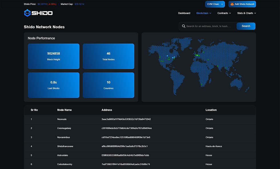Click the Hauts-de-france location cell

point(214,146)
